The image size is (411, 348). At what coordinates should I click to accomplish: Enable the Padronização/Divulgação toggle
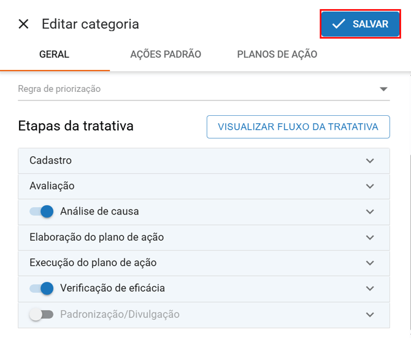coord(42,314)
